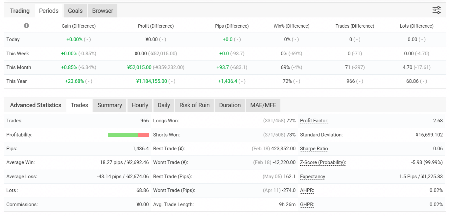Click the Sharpe Ratio label
This screenshot has height=216, width=449.
[x=314, y=149]
